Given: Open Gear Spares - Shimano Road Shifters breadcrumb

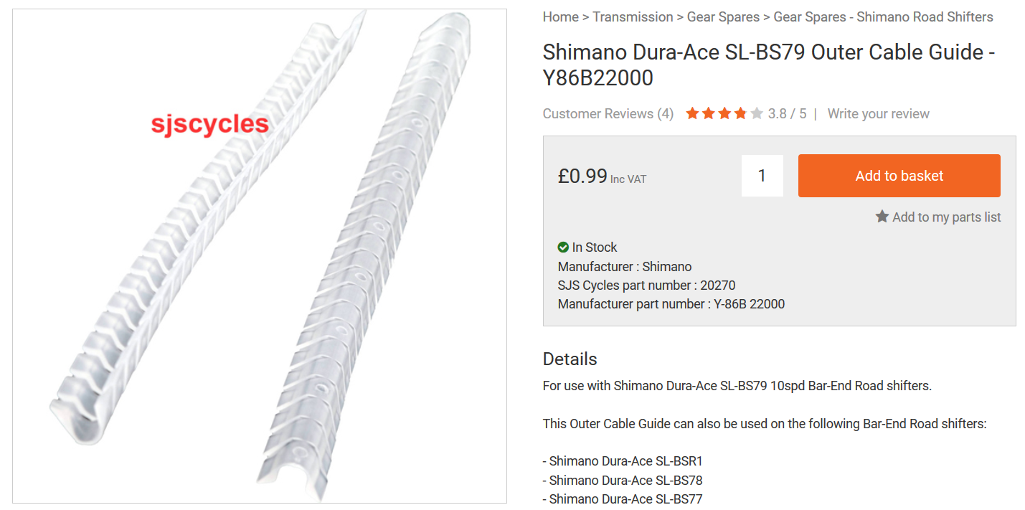Looking at the screenshot, I should pyautogui.click(x=883, y=16).
